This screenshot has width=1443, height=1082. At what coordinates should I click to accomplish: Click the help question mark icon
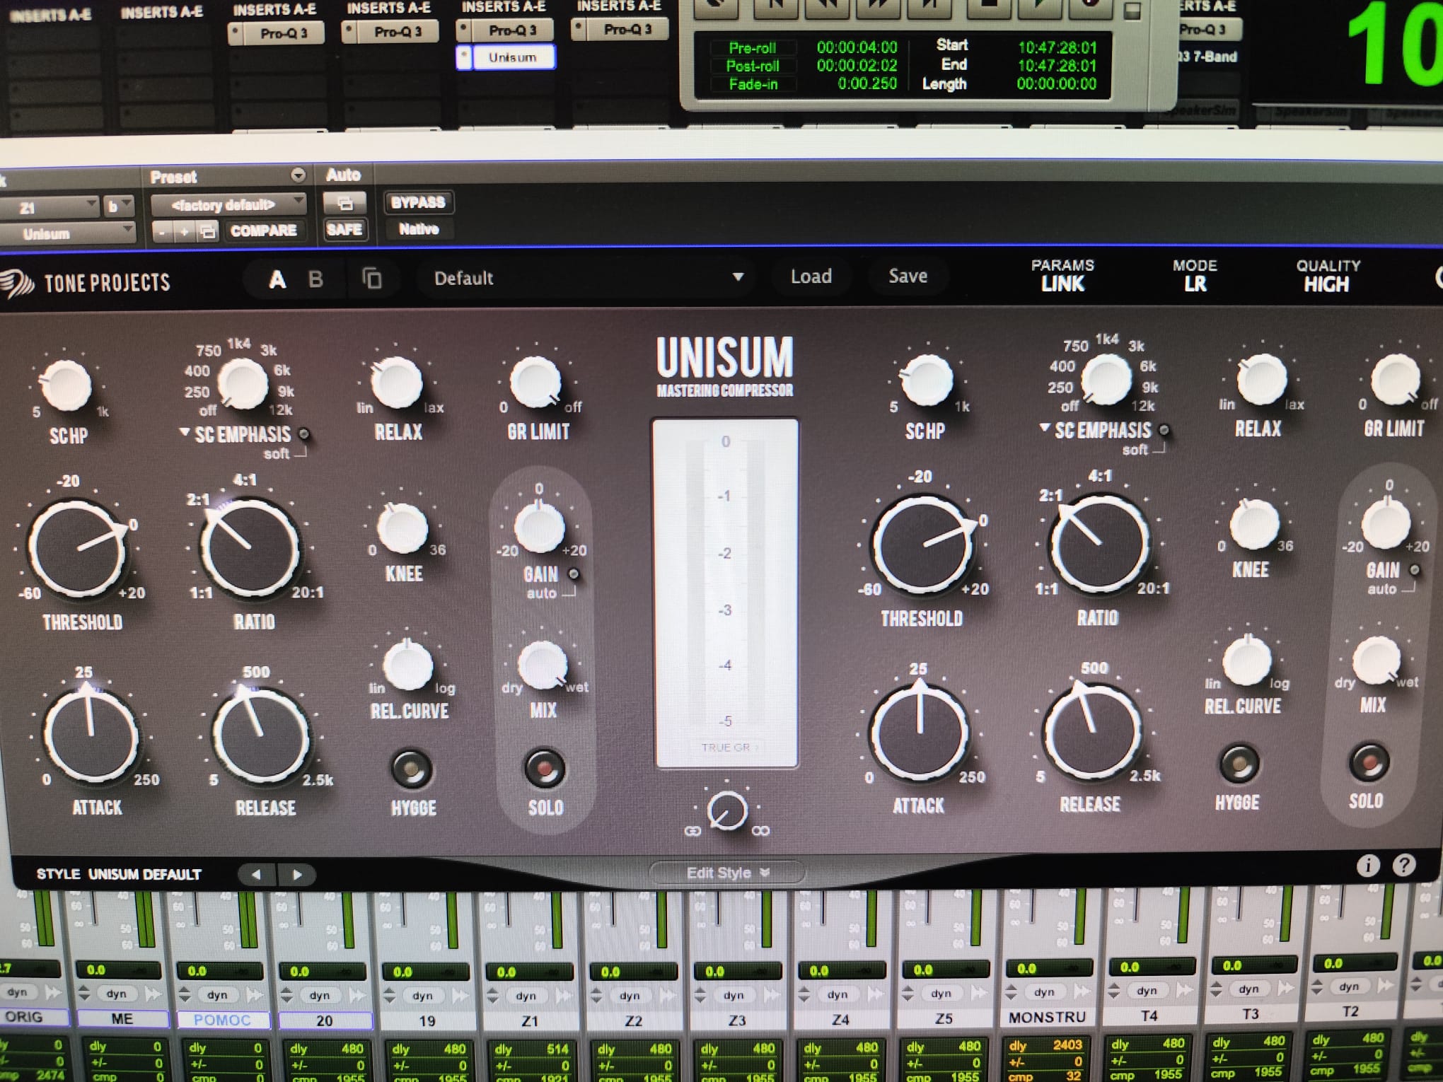(x=1403, y=864)
